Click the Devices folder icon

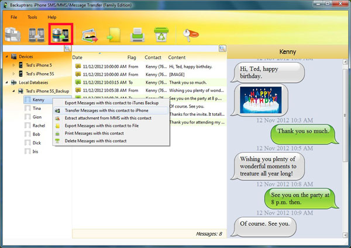tap(14, 57)
